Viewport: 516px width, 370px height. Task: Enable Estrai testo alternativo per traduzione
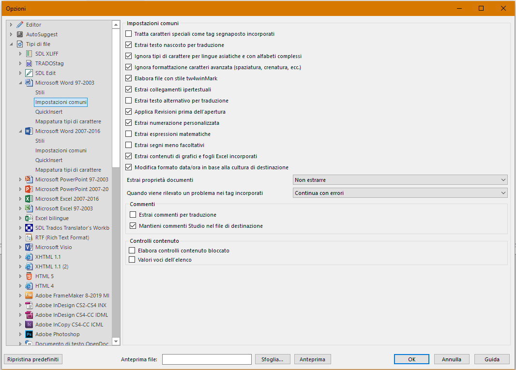pos(129,101)
